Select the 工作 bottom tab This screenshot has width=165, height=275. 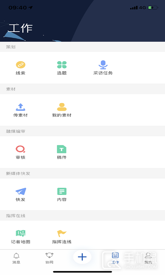(115, 258)
